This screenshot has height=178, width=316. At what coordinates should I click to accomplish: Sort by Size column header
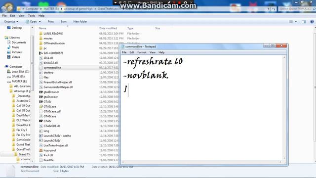(x=158, y=28)
